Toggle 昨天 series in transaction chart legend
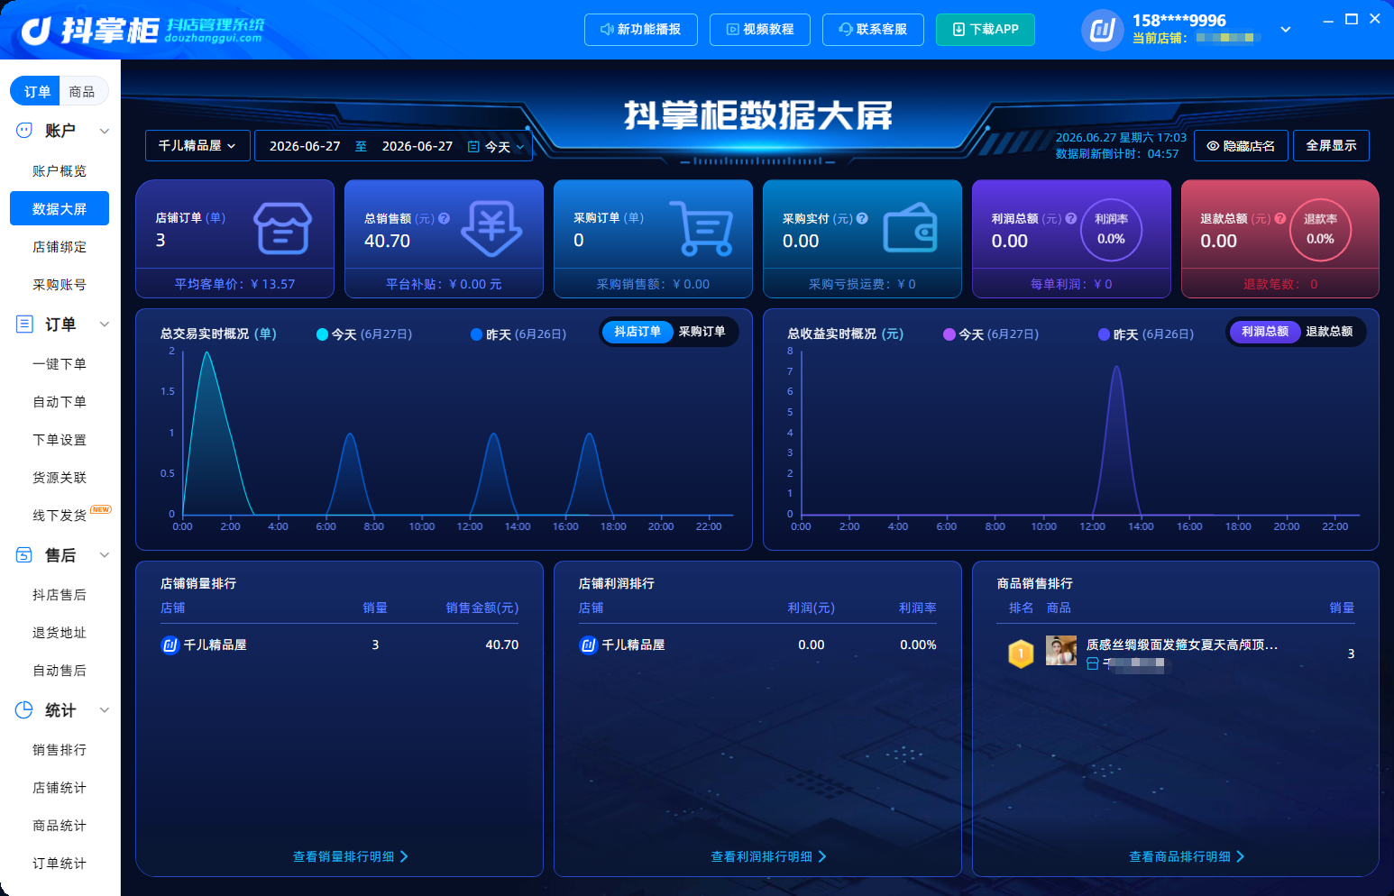 pyautogui.click(x=518, y=334)
